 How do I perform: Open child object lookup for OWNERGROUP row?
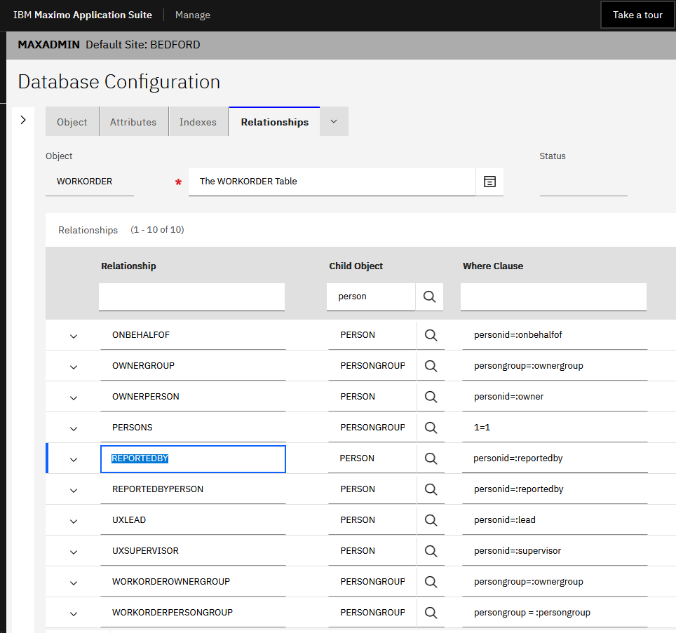[x=431, y=366]
